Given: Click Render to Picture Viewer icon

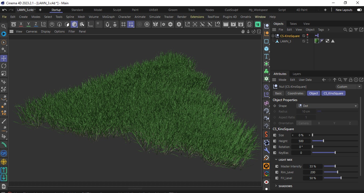Looking at the screenshot, I should point(233,24).
